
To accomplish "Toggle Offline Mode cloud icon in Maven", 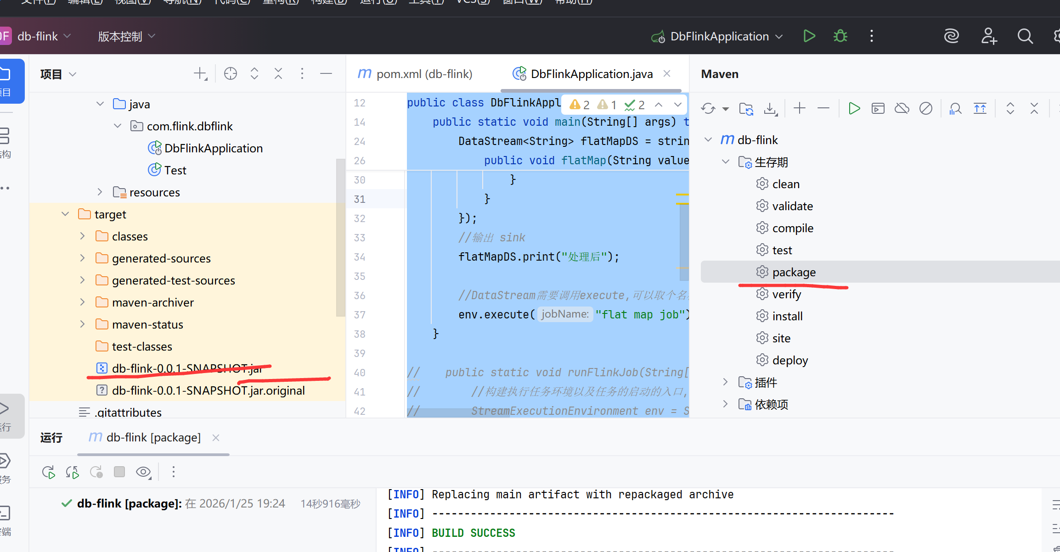I will (x=902, y=109).
